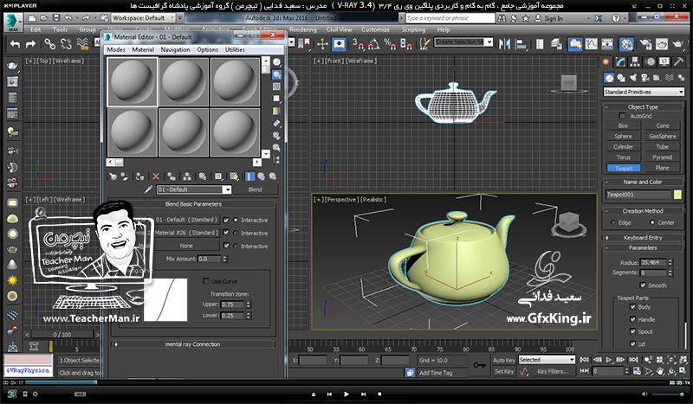Select the Geometry category icon
The height and width of the screenshot is (404, 693).
[609, 78]
